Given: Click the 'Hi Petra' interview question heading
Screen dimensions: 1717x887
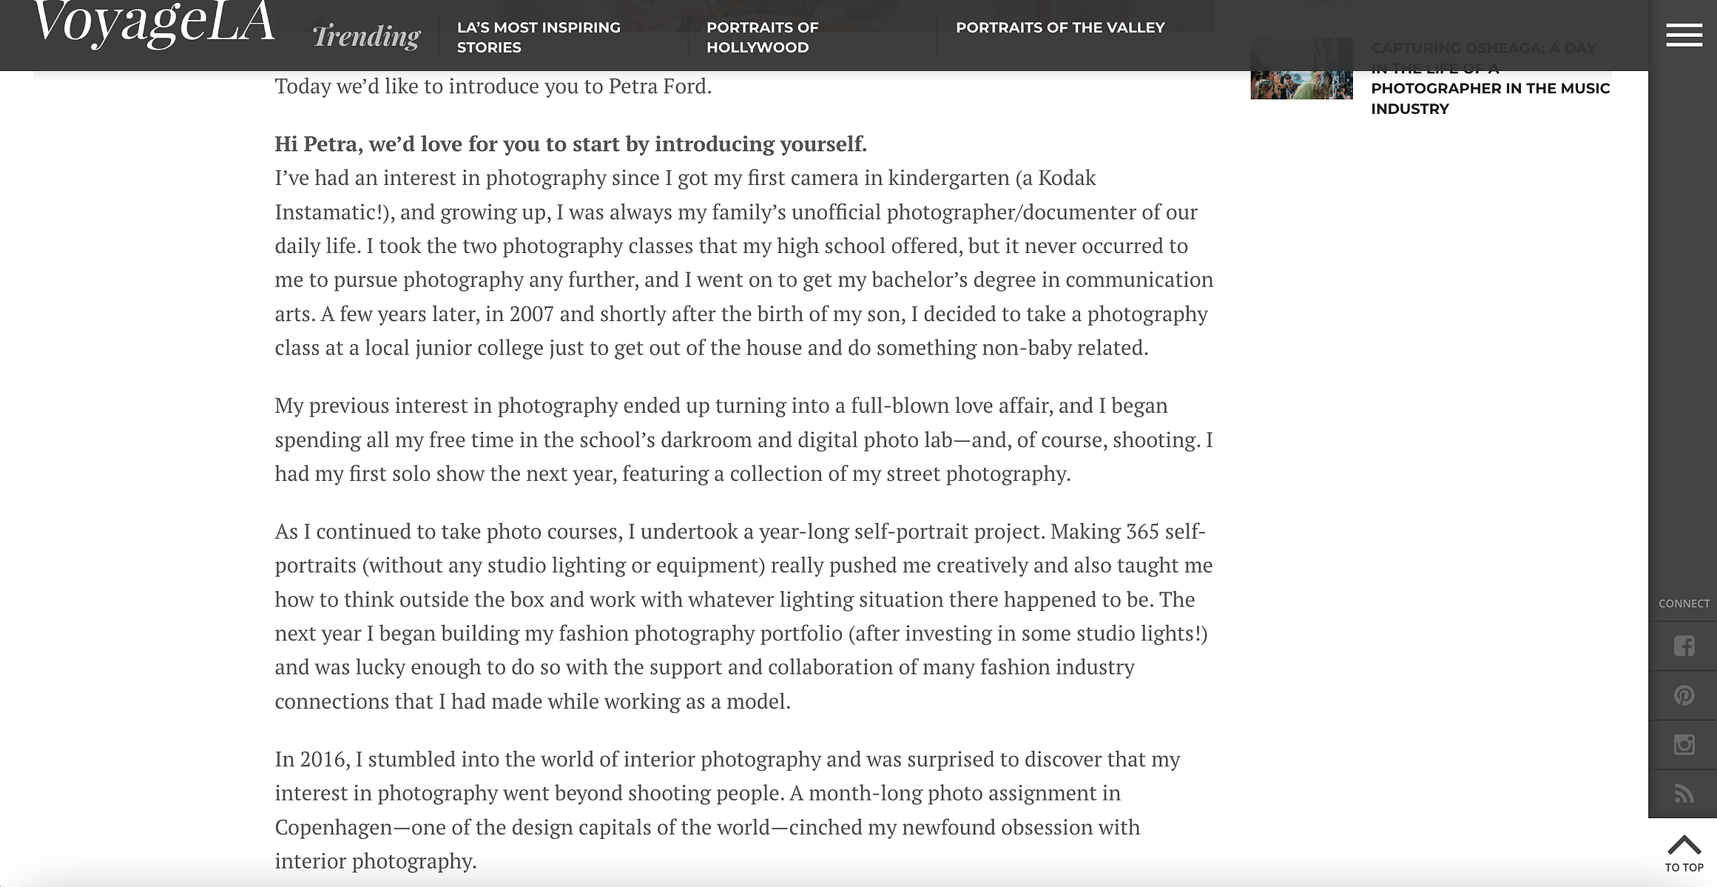Looking at the screenshot, I should pos(570,144).
